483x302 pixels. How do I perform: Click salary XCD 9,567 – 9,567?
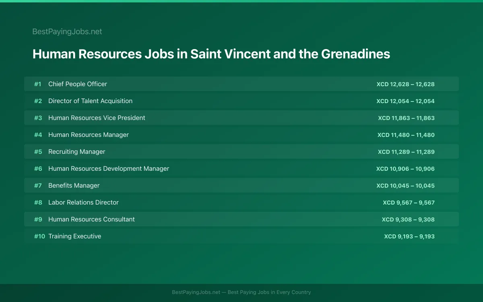click(x=409, y=203)
